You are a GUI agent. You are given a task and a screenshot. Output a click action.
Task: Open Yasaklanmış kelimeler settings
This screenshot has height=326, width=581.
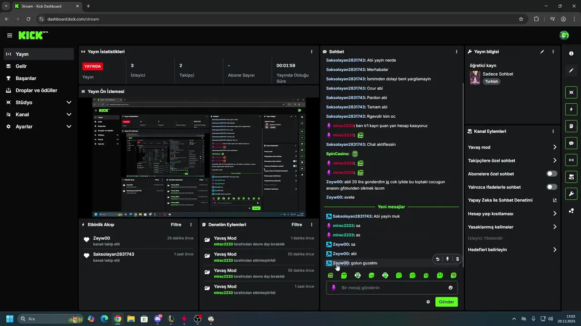point(512,227)
